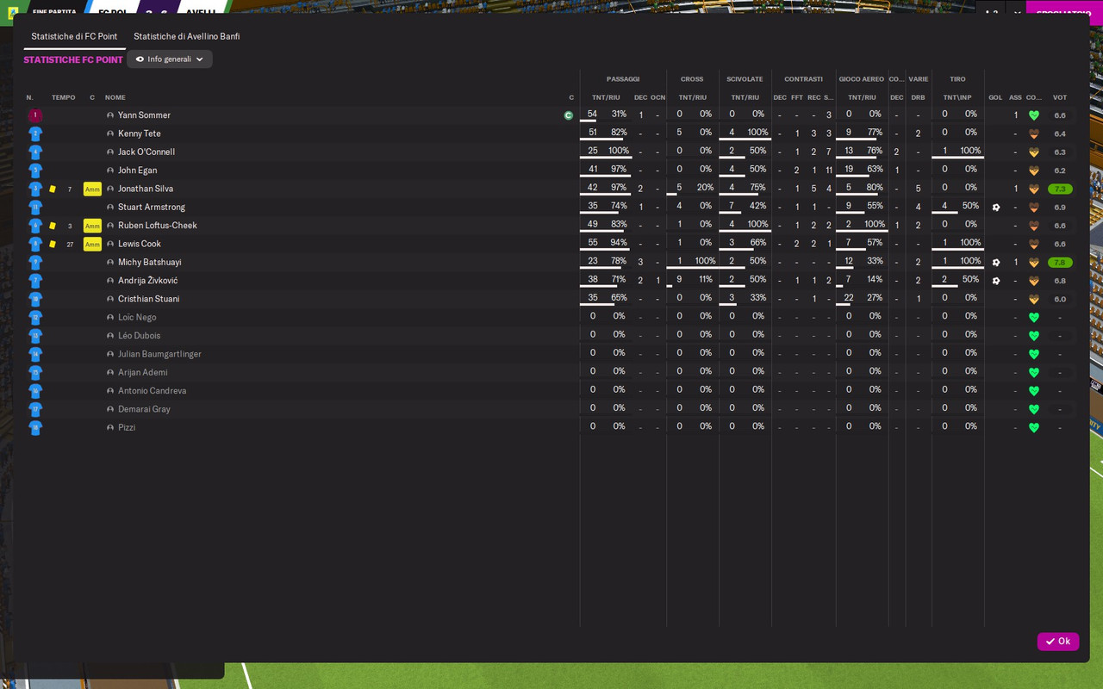Screen dimensions: 1103x689
Task: Click the STATISTICHE FC POINT heading
Action: tap(73, 60)
